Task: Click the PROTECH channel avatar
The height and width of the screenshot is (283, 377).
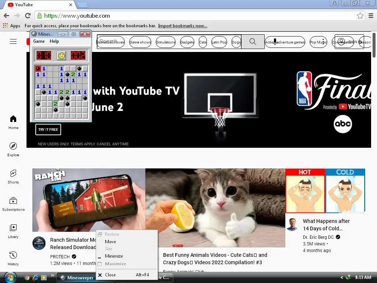Action: pos(39,243)
